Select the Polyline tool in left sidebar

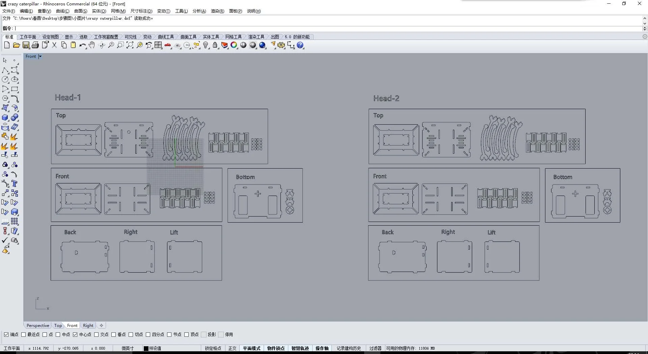coord(5,70)
